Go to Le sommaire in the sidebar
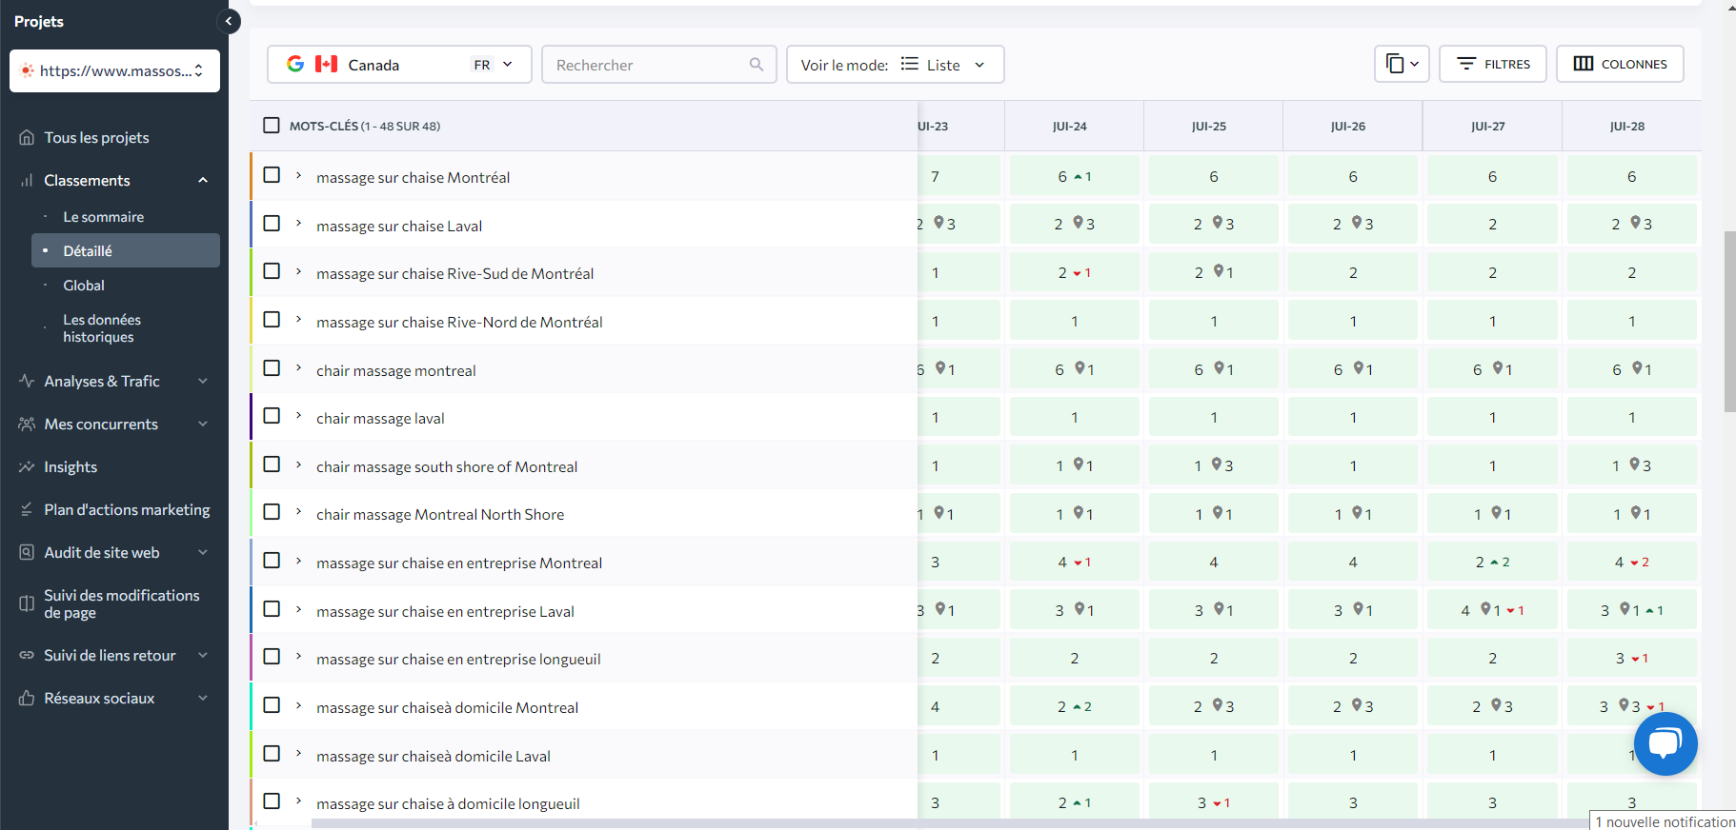1736x830 pixels. tap(103, 217)
